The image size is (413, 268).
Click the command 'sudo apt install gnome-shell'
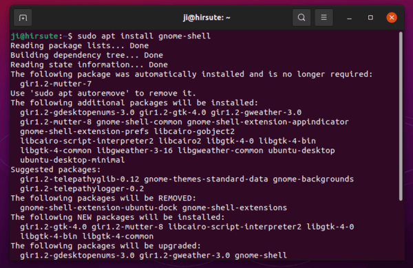[x=144, y=36]
